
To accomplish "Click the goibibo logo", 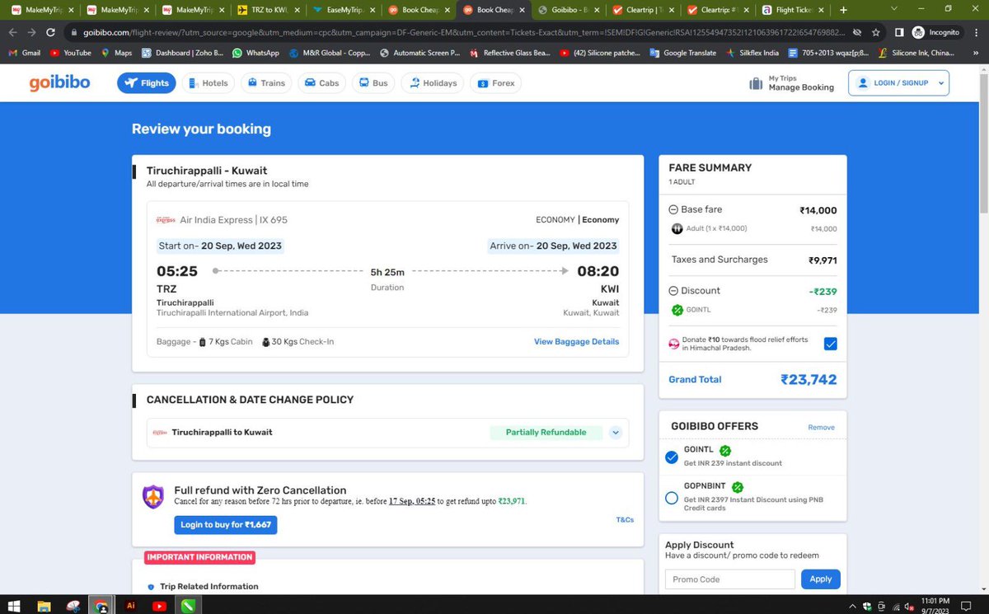I will (59, 83).
